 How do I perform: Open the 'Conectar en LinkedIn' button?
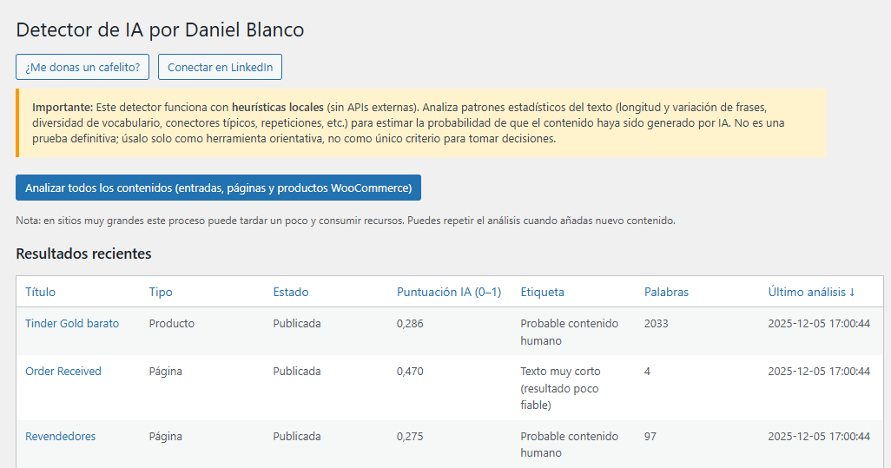[x=220, y=67]
